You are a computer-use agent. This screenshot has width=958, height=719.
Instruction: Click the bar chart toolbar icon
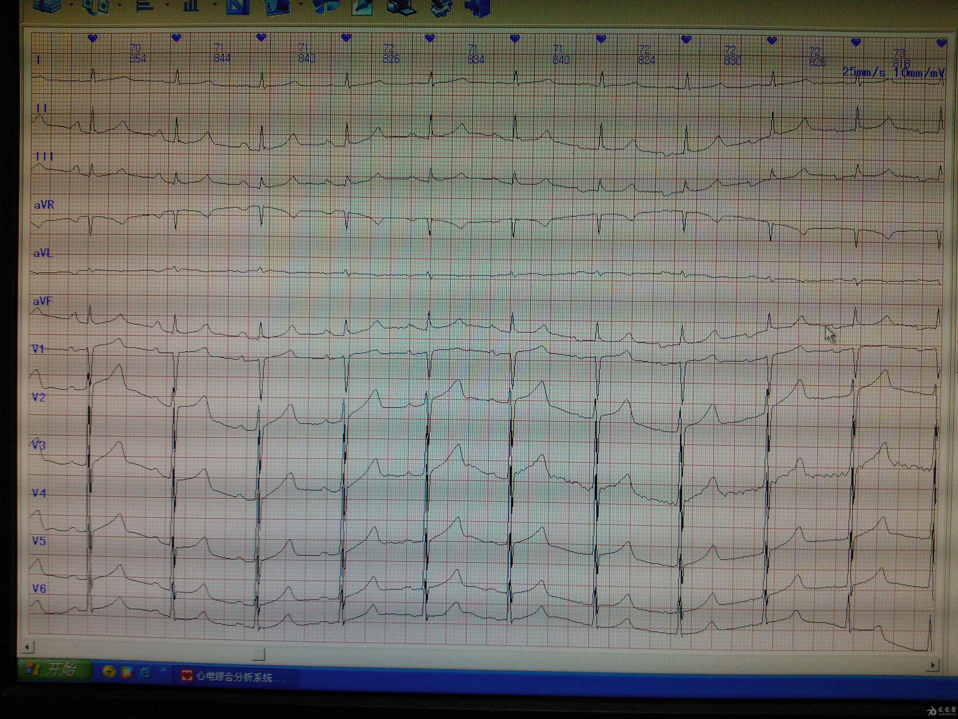click(191, 6)
